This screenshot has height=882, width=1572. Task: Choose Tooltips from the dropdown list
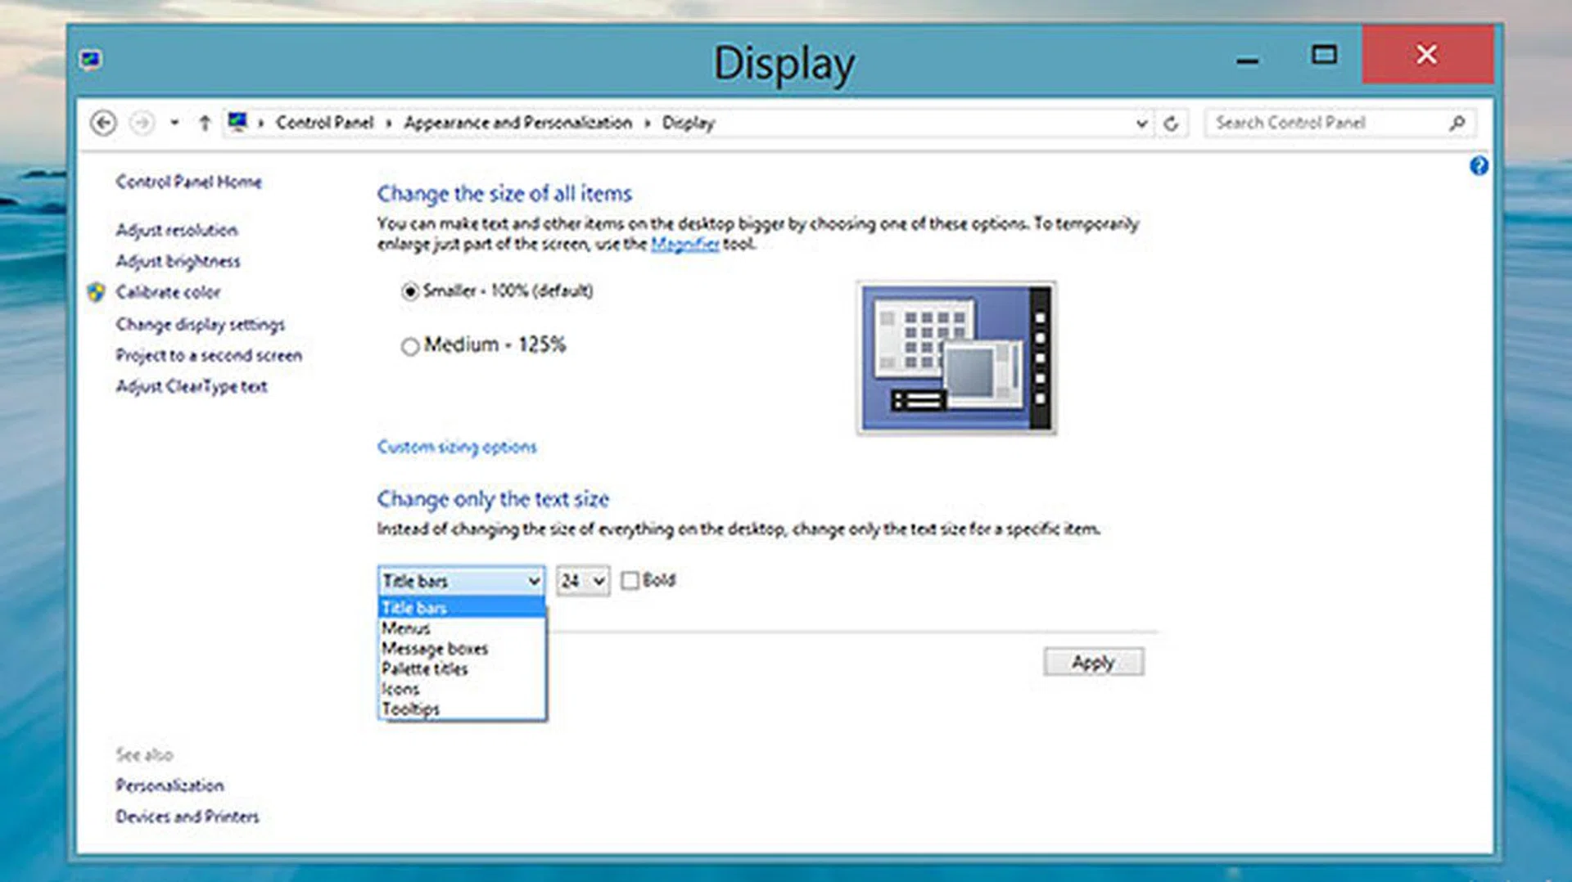click(x=411, y=709)
